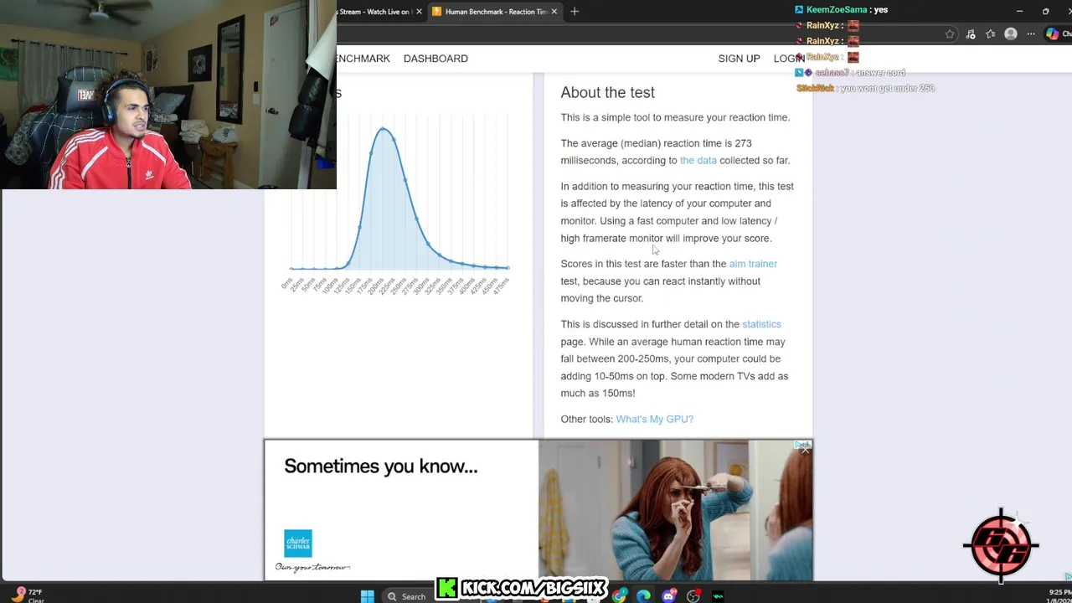Open the favorites list icon
Screen dimensions: 1072x603
click(x=991, y=34)
